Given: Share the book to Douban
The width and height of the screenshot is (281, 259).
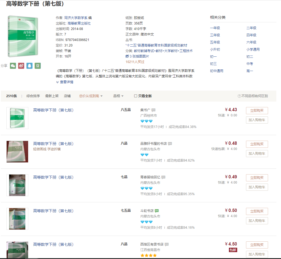Looking at the screenshot, I should [37, 66].
